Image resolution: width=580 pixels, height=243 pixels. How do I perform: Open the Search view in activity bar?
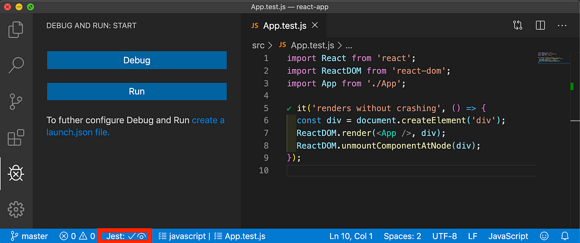[x=16, y=66]
